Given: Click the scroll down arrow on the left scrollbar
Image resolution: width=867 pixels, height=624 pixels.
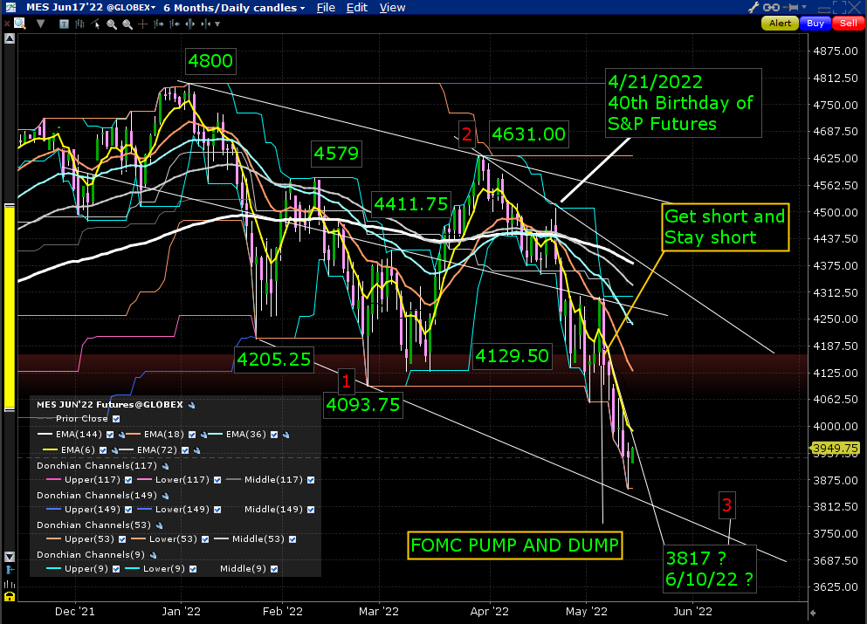Looking at the screenshot, I should click(x=10, y=557).
